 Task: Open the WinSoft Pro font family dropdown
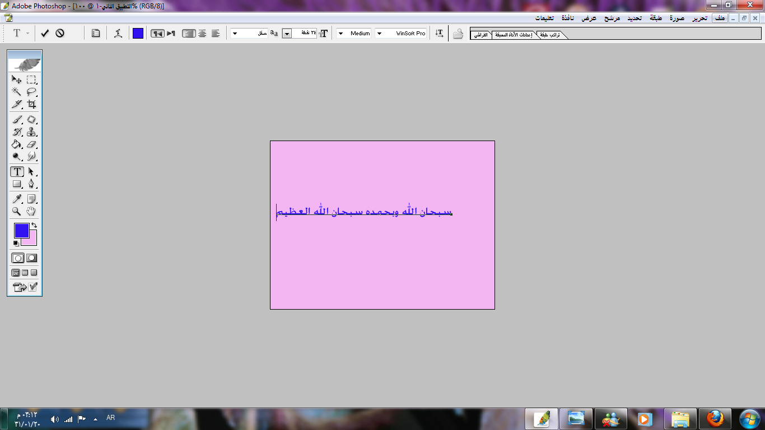[379, 34]
